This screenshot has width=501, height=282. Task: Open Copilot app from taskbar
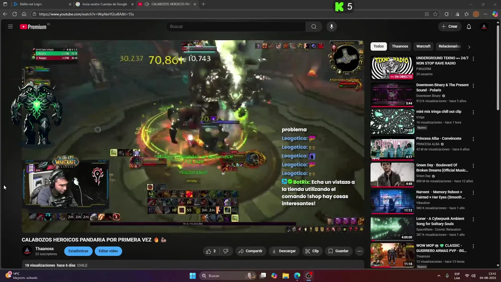(274, 276)
